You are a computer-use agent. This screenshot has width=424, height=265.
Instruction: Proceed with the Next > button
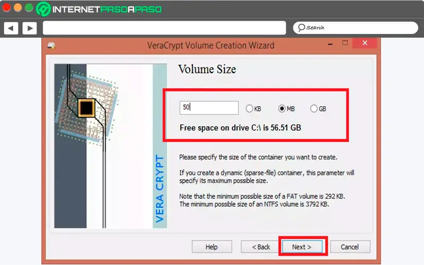click(302, 247)
